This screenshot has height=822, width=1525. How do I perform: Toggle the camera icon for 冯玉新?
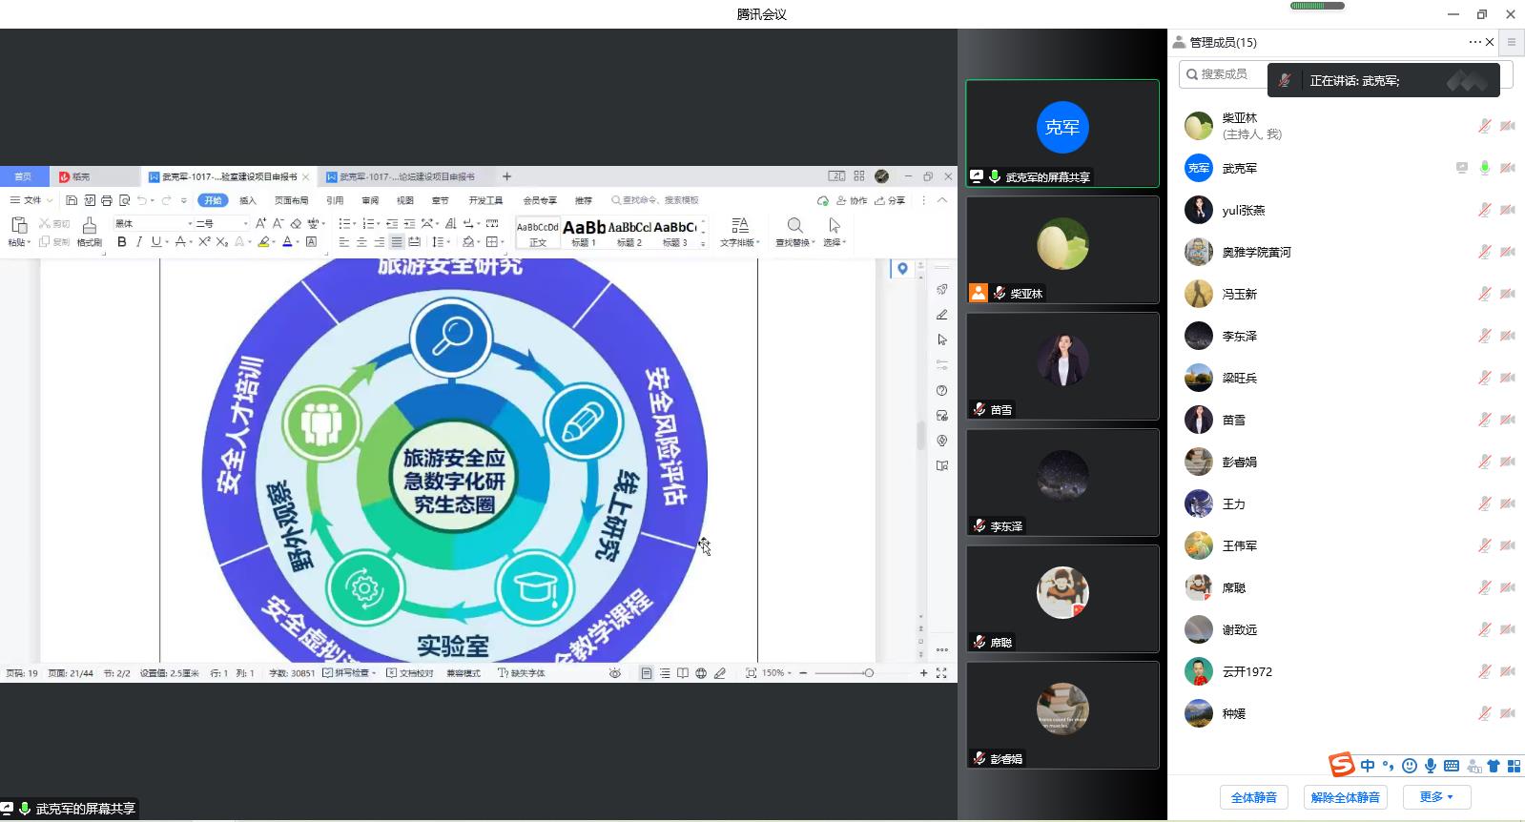coord(1507,294)
